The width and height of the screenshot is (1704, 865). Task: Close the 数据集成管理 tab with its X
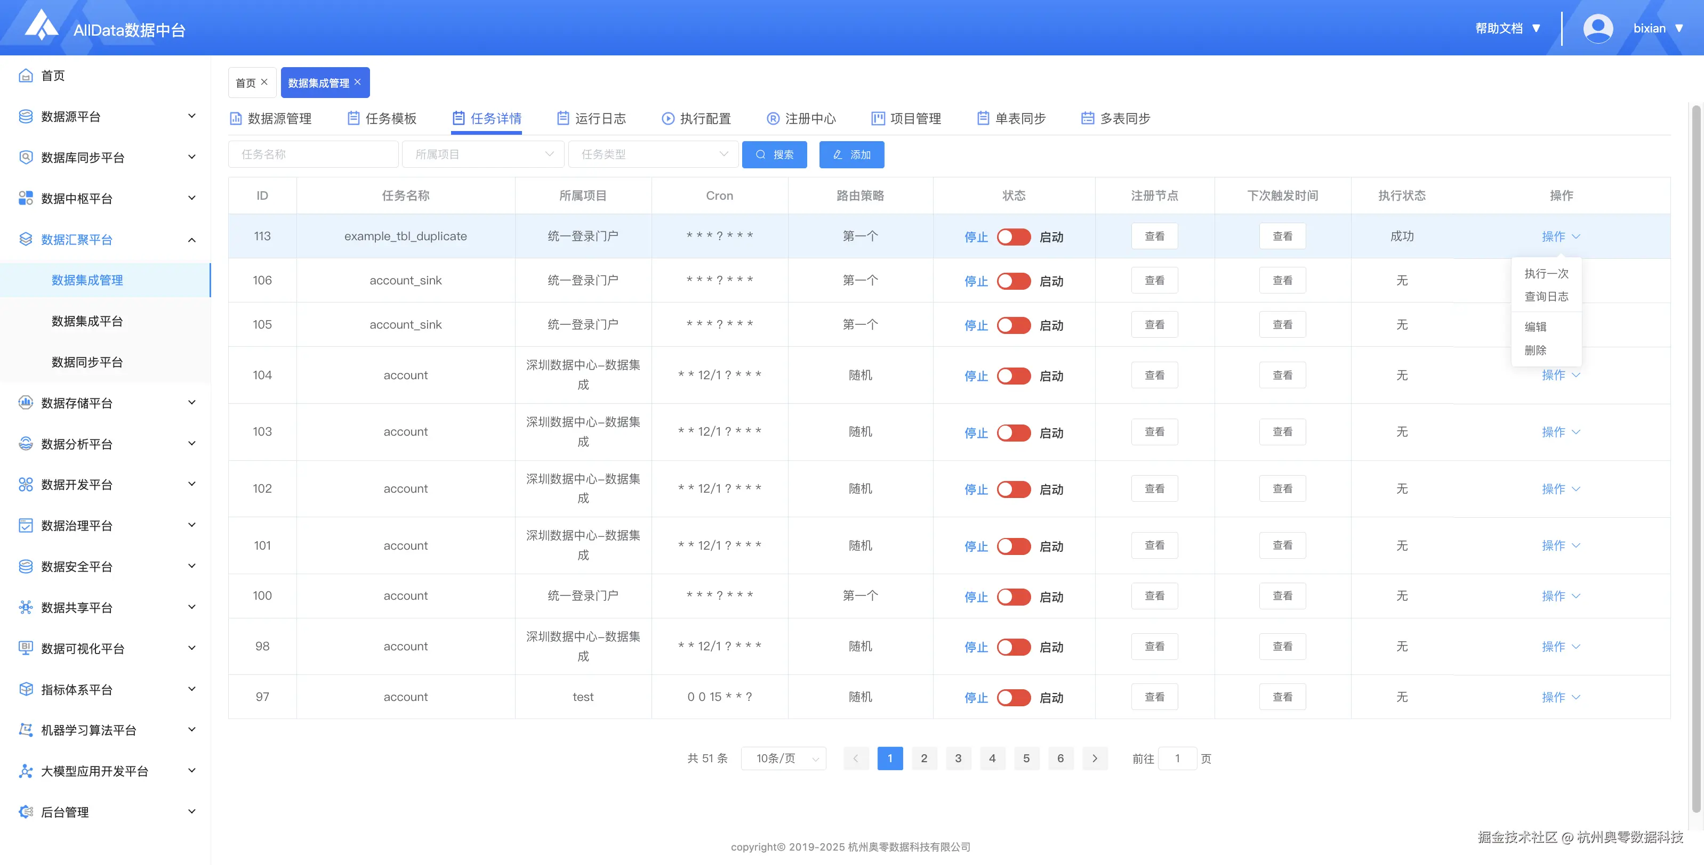point(358,82)
